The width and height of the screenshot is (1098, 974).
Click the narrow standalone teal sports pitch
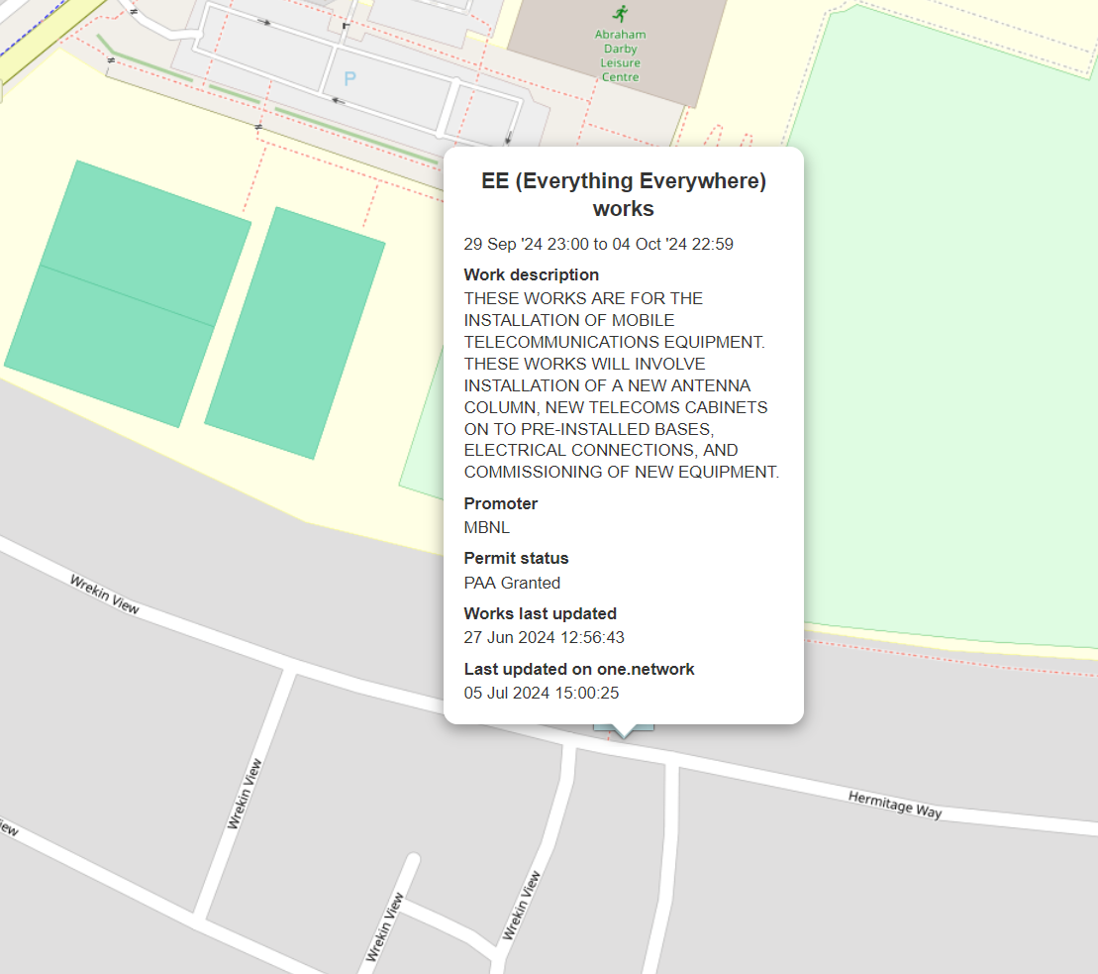pyautogui.click(x=295, y=333)
